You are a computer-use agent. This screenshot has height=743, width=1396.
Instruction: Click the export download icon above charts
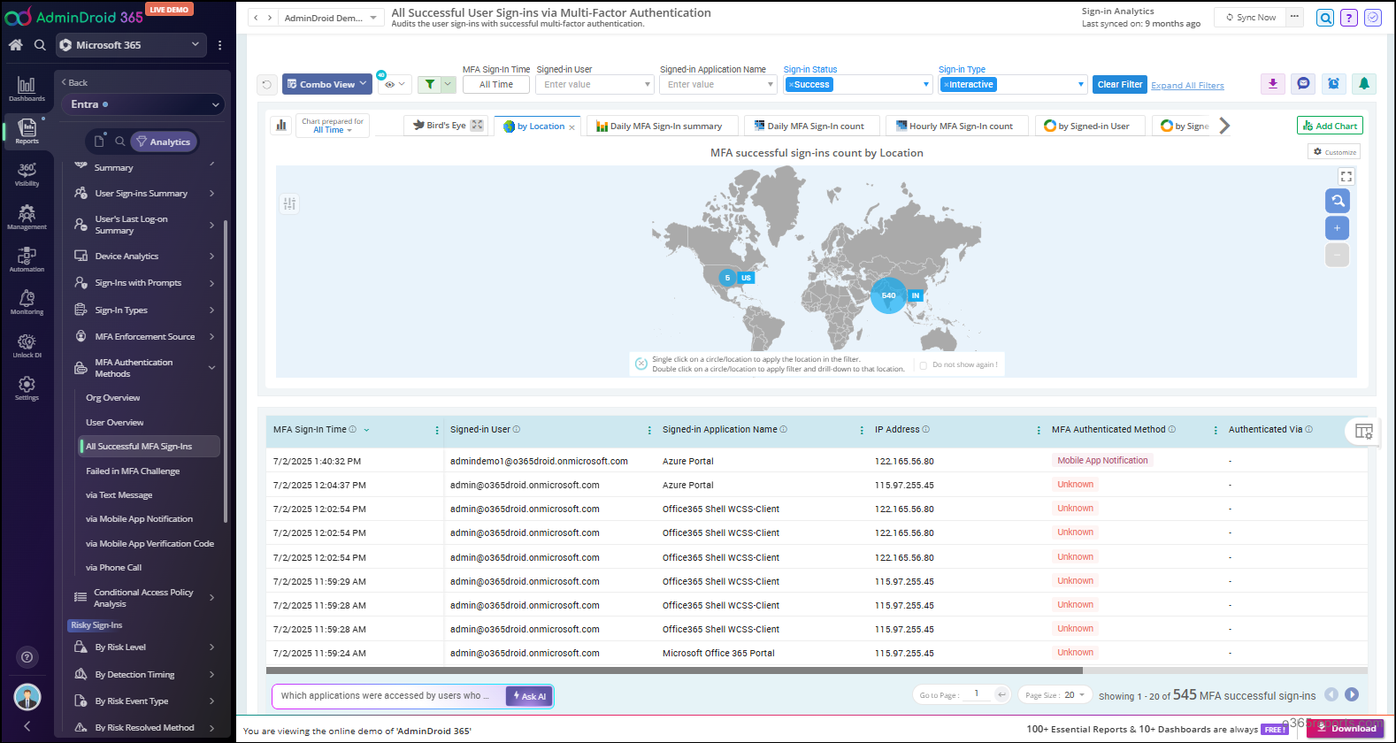pyautogui.click(x=1272, y=83)
